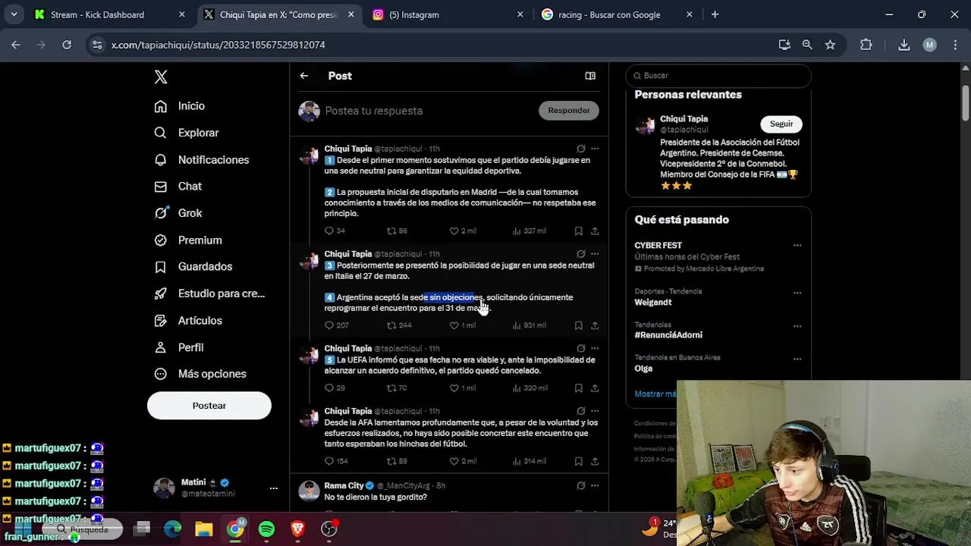View analytics showing 931 mil
Viewport: 971px width, 546px height.
[x=529, y=325]
